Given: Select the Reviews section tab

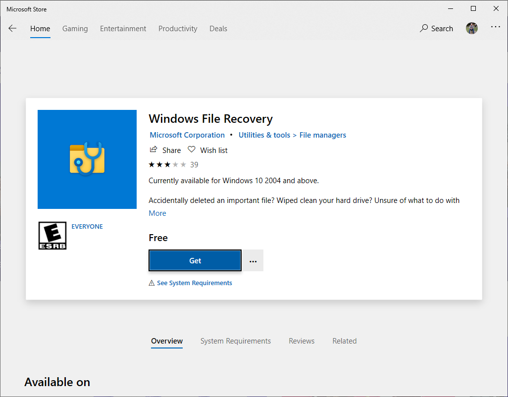Looking at the screenshot, I should [x=302, y=341].
